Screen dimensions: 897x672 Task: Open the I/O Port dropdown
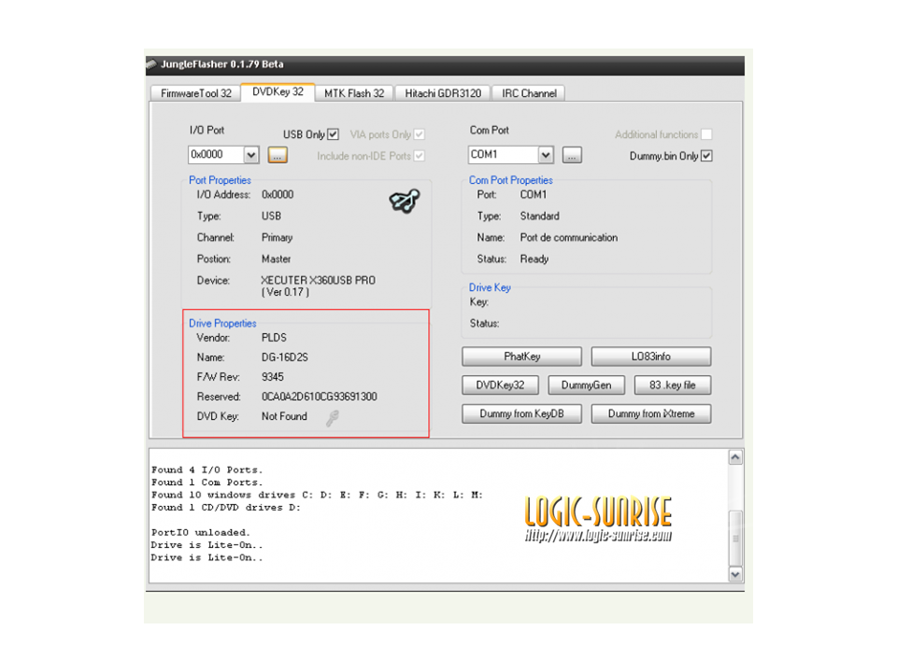[250, 155]
